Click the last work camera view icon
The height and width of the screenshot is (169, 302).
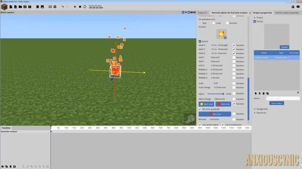click(194, 13)
